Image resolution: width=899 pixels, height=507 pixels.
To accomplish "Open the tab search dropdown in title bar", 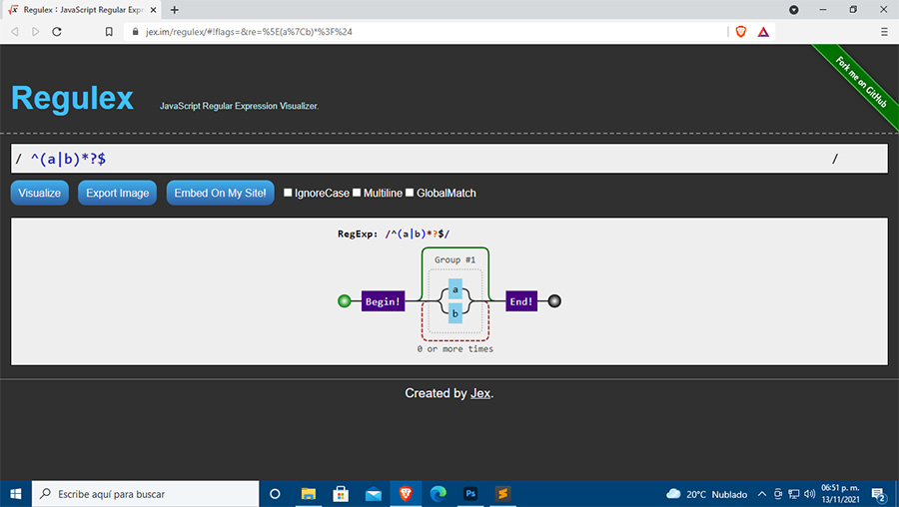I will (794, 9).
